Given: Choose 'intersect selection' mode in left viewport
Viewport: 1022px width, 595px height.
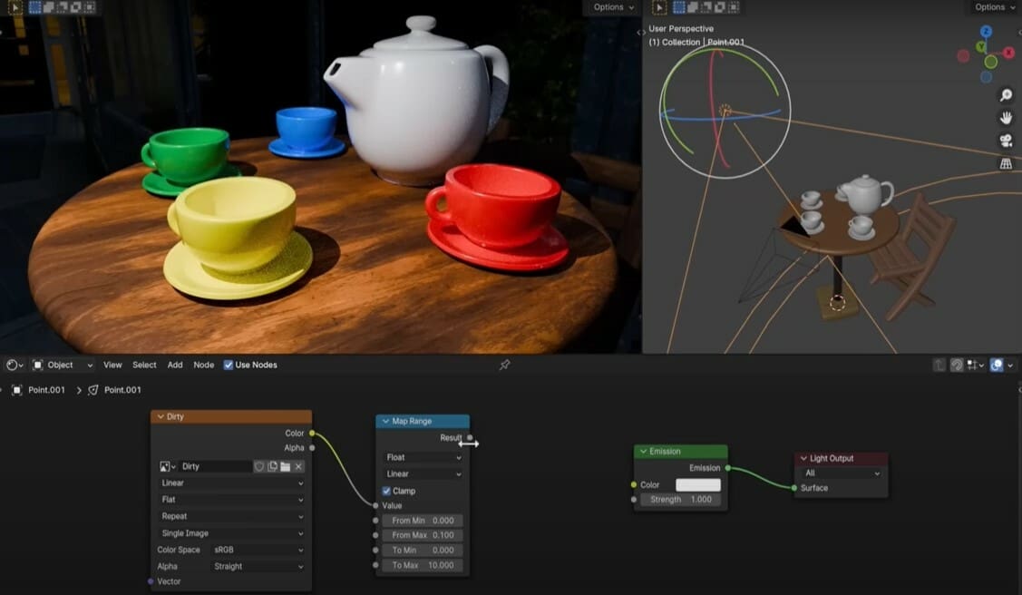Looking at the screenshot, I should click(89, 7).
